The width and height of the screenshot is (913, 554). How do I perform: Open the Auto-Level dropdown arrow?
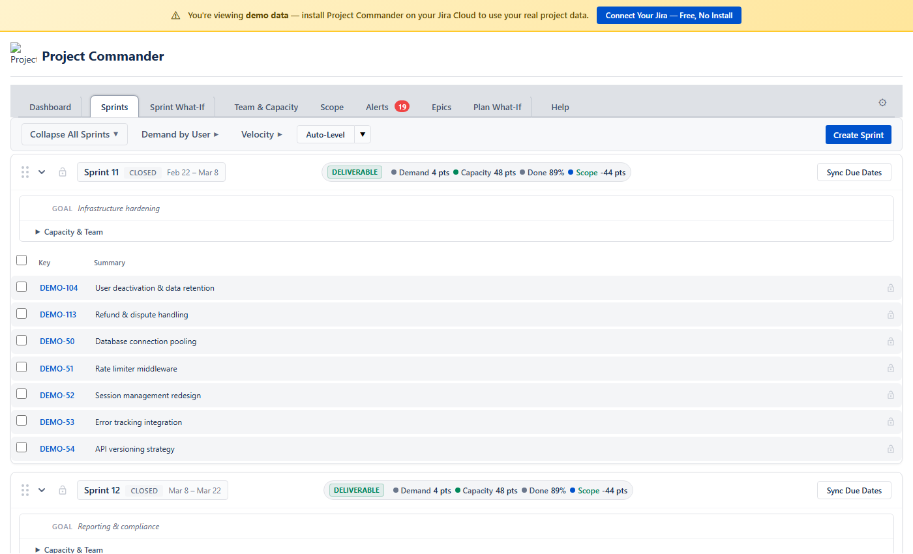(x=363, y=134)
